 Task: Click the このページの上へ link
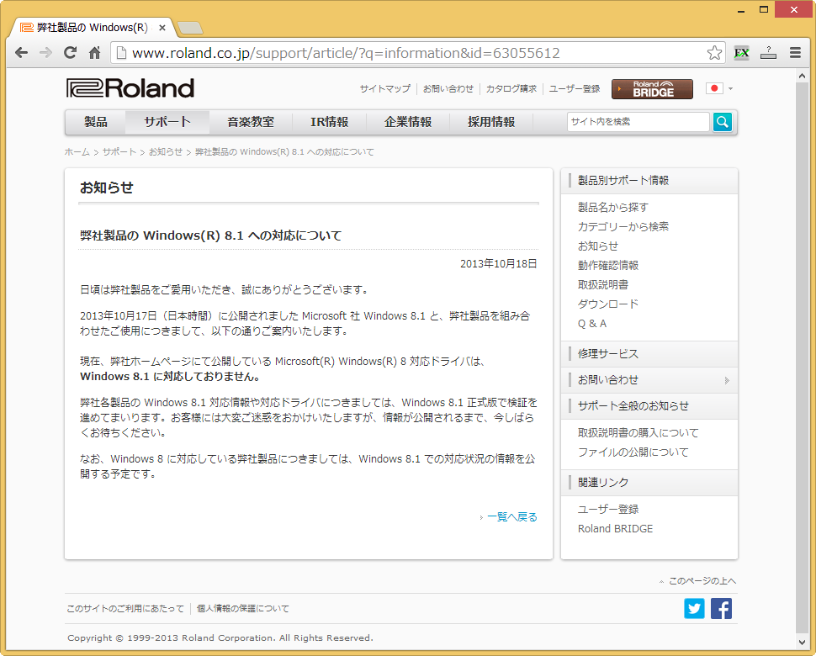tap(702, 580)
